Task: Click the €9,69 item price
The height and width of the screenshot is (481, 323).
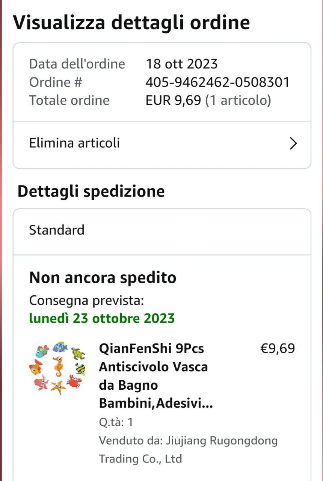Action: point(278,348)
